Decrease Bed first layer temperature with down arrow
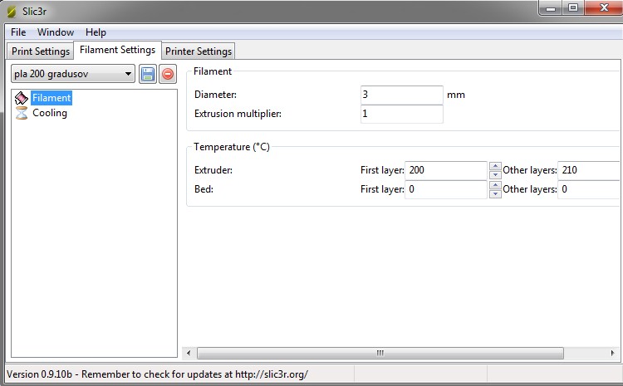 (495, 194)
